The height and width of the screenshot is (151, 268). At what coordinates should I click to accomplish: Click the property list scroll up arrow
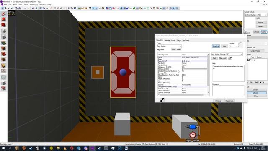pyautogui.click(x=208, y=55)
